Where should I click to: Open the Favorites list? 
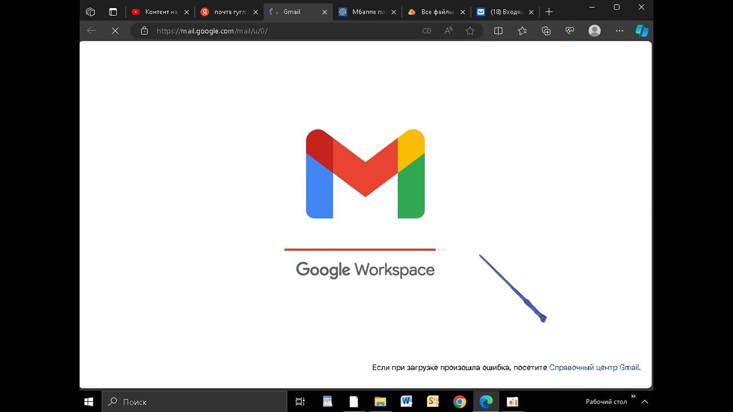522,31
